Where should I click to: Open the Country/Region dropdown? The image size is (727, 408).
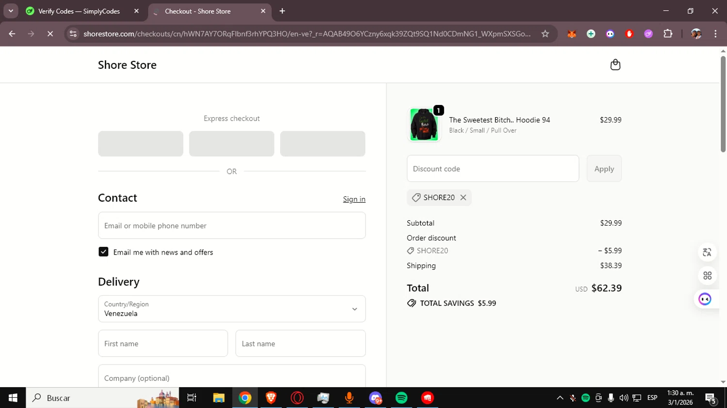pyautogui.click(x=232, y=309)
